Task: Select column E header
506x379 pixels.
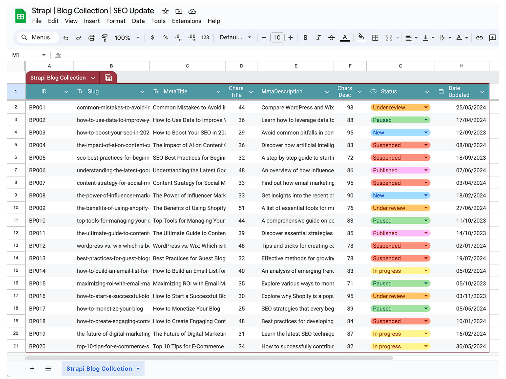Action: 296,66
